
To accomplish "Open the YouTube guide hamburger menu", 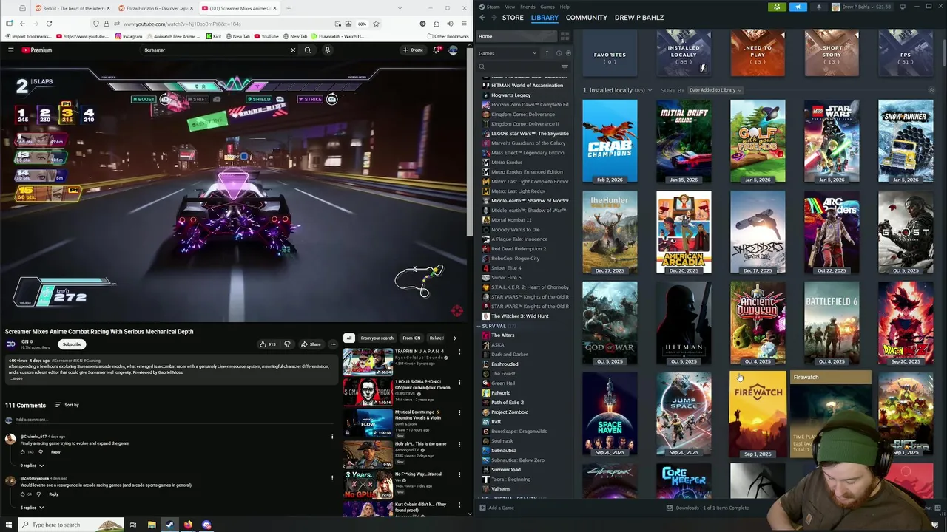I will (x=11, y=50).
